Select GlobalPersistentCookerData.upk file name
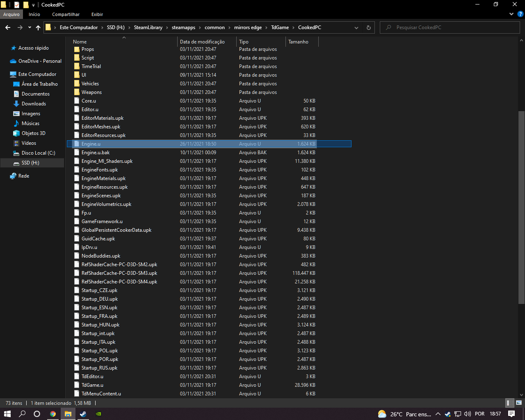The height and width of the screenshot is (420, 525). [116, 230]
